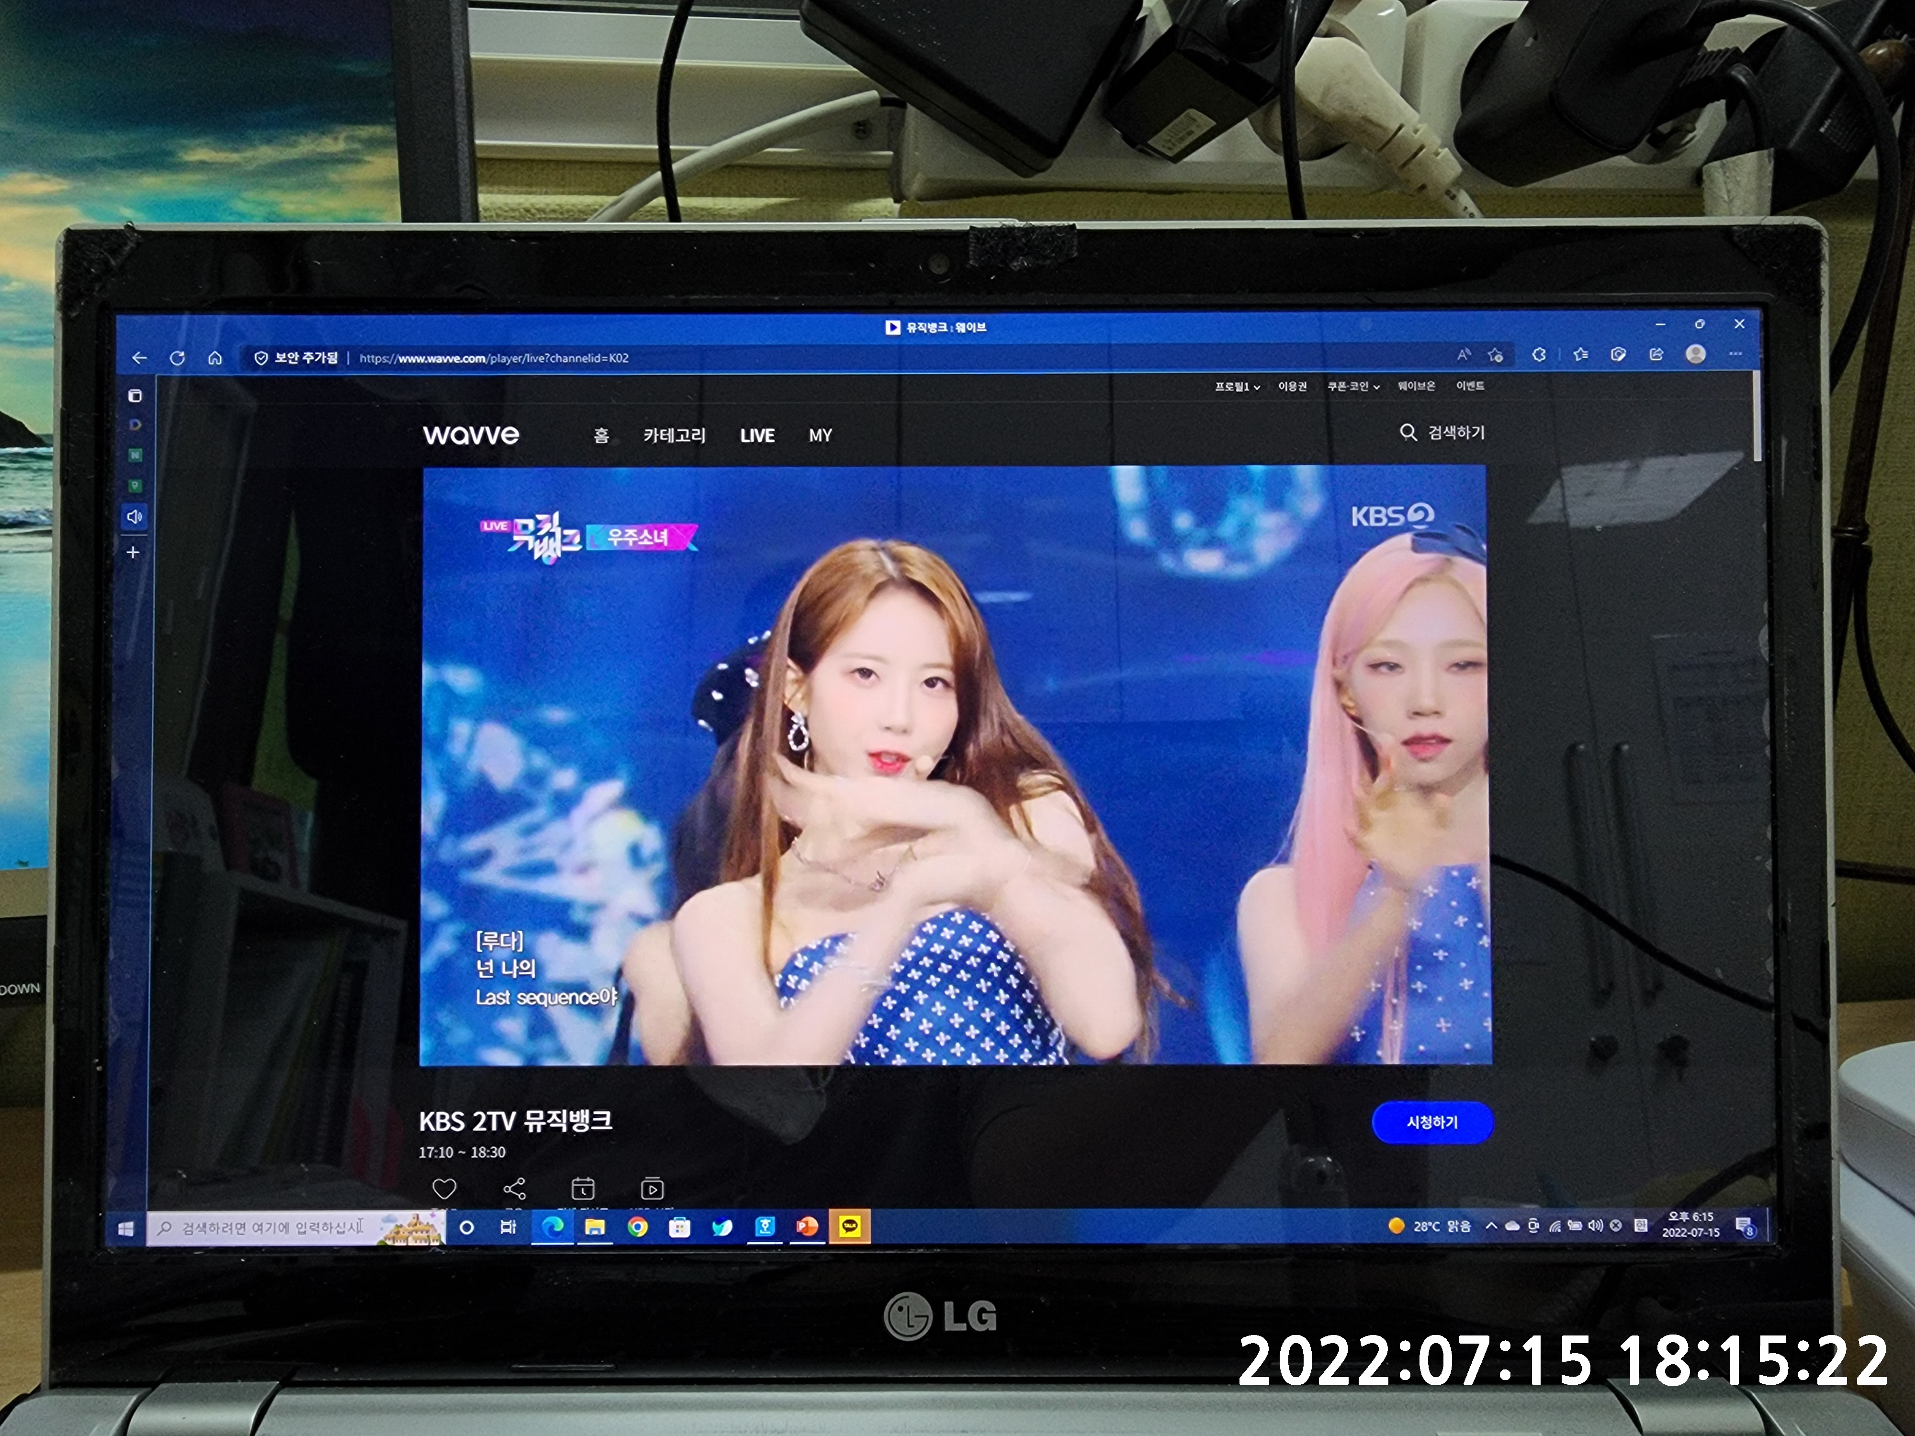Screen dimensions: 1915x1436
Task: Expand the 쿠폰·코인 dropdown
Action: pyautogui.click(x=1353, y=386)
